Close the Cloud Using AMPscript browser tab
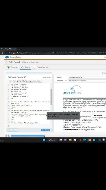This screenshot has height=190, width=106. point(15,49)
